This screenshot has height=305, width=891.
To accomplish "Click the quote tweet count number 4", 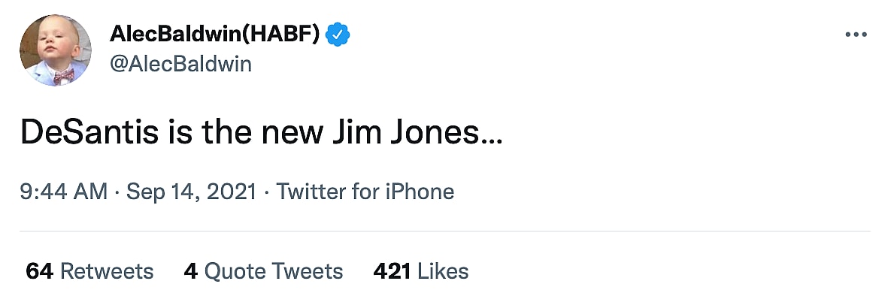I will pyautogui.click(x=190, y=271).
